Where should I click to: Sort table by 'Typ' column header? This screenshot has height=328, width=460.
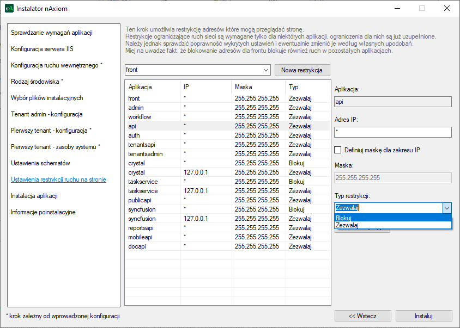point(308,87)
